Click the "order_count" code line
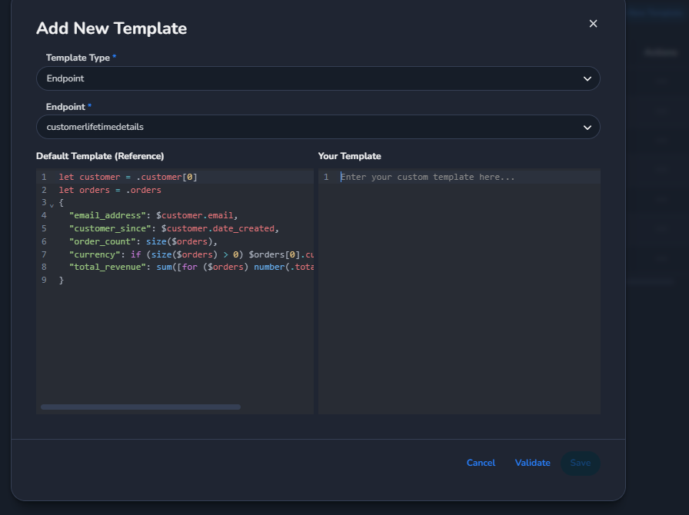 pos(143,241)
